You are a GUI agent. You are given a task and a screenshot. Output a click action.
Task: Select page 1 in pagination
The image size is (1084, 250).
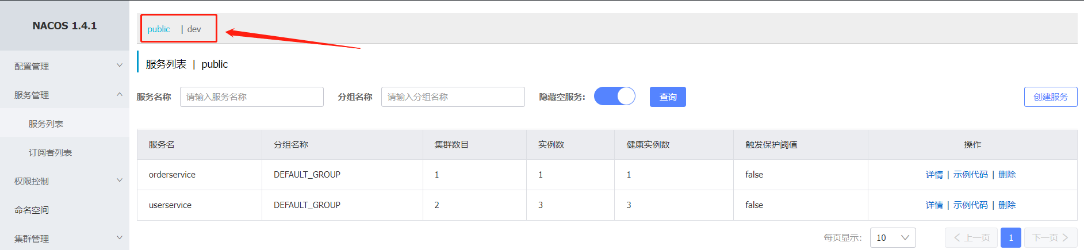(x=1011, y=237)
